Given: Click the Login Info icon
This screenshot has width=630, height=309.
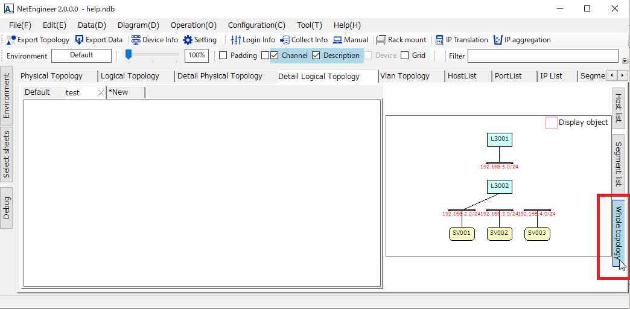Looking at the screenshot, I should (236, 40).
